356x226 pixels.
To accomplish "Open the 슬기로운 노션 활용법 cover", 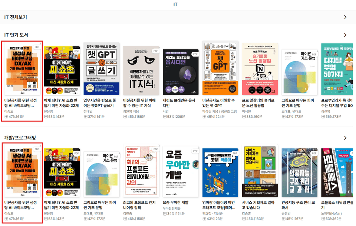I will (260, 69).
